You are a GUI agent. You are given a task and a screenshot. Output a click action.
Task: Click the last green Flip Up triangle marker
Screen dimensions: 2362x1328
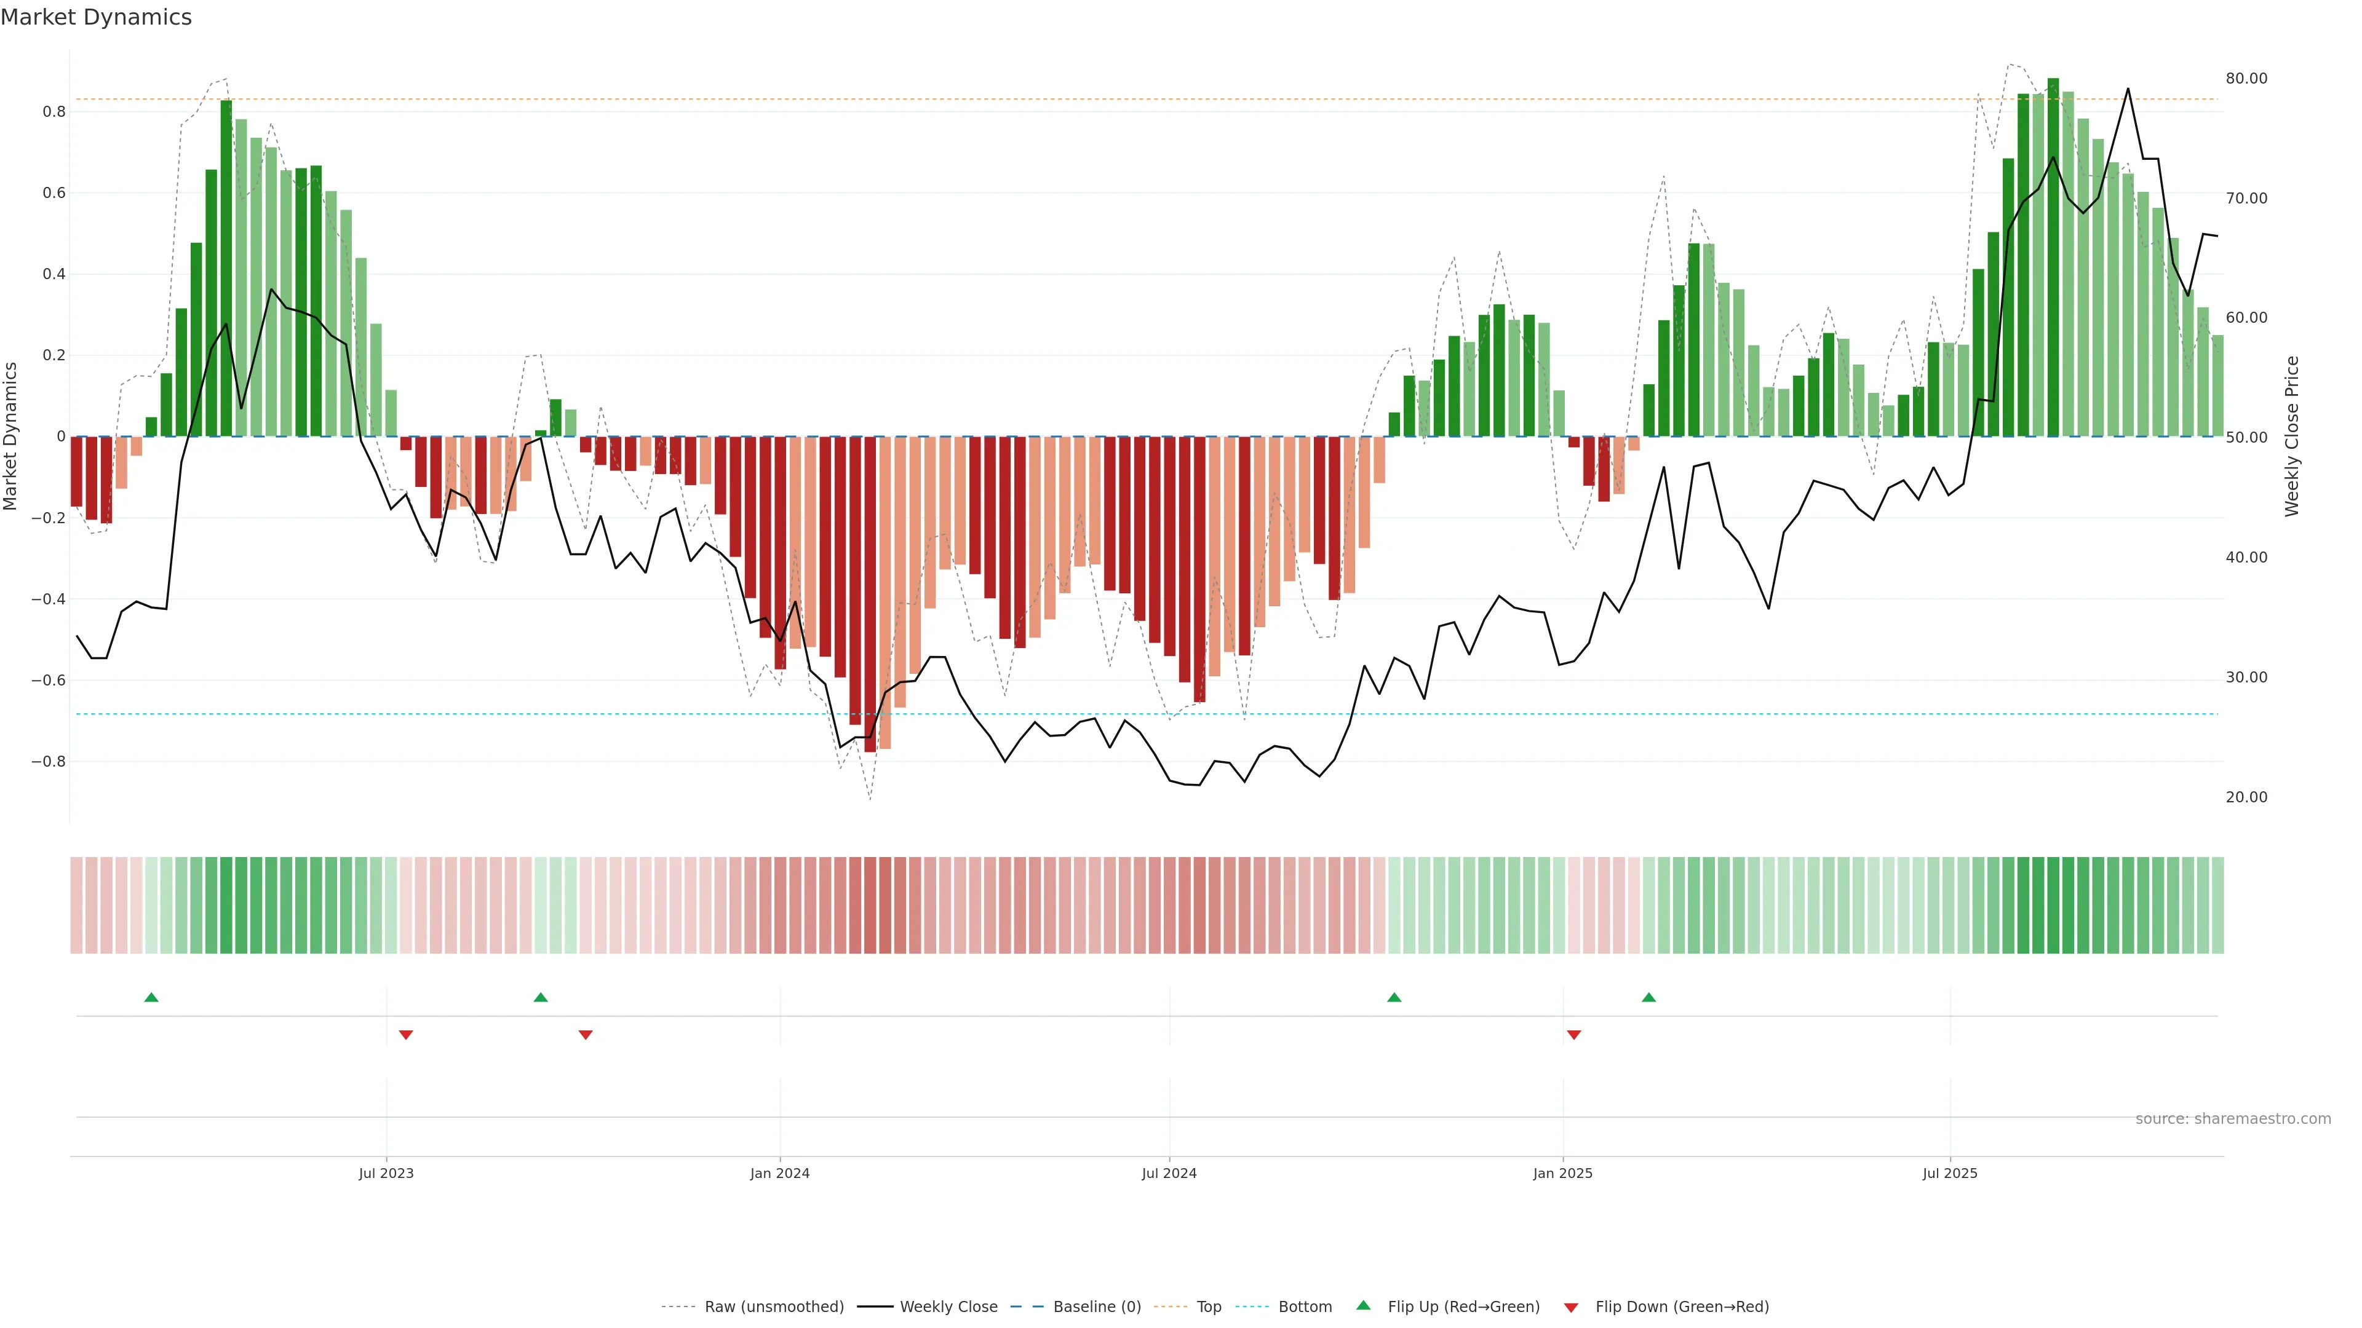point(1648,997)
